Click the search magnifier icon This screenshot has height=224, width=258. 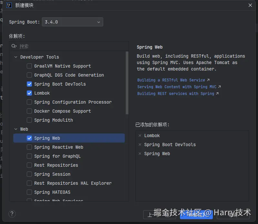[x=14, y=46]
